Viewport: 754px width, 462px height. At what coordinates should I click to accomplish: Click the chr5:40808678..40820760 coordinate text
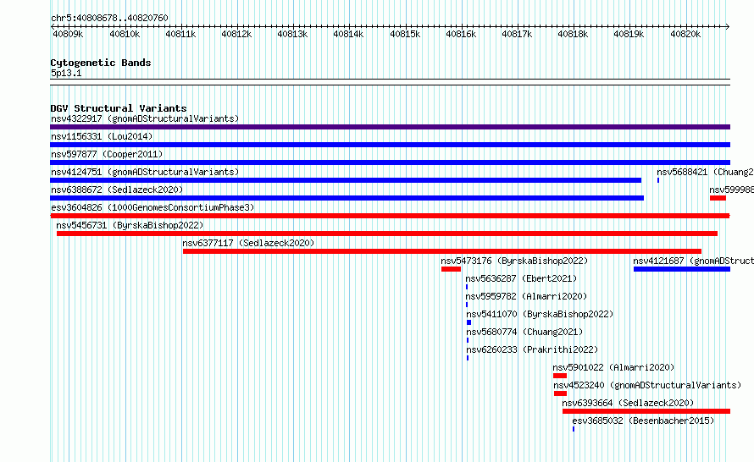click(109, 18)
